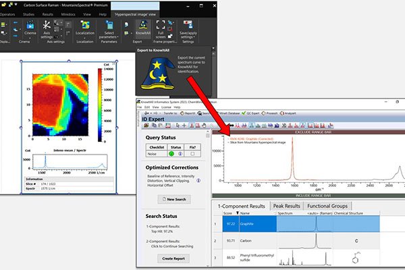Screen dimensions: 405x270
Task: Click the paste icon in ID Expert toolbar
Action: click(x=160, y=126)
